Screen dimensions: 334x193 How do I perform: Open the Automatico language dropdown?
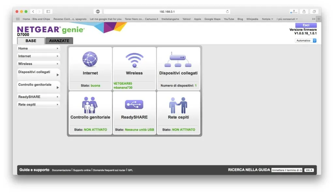[x=305, y=40]
